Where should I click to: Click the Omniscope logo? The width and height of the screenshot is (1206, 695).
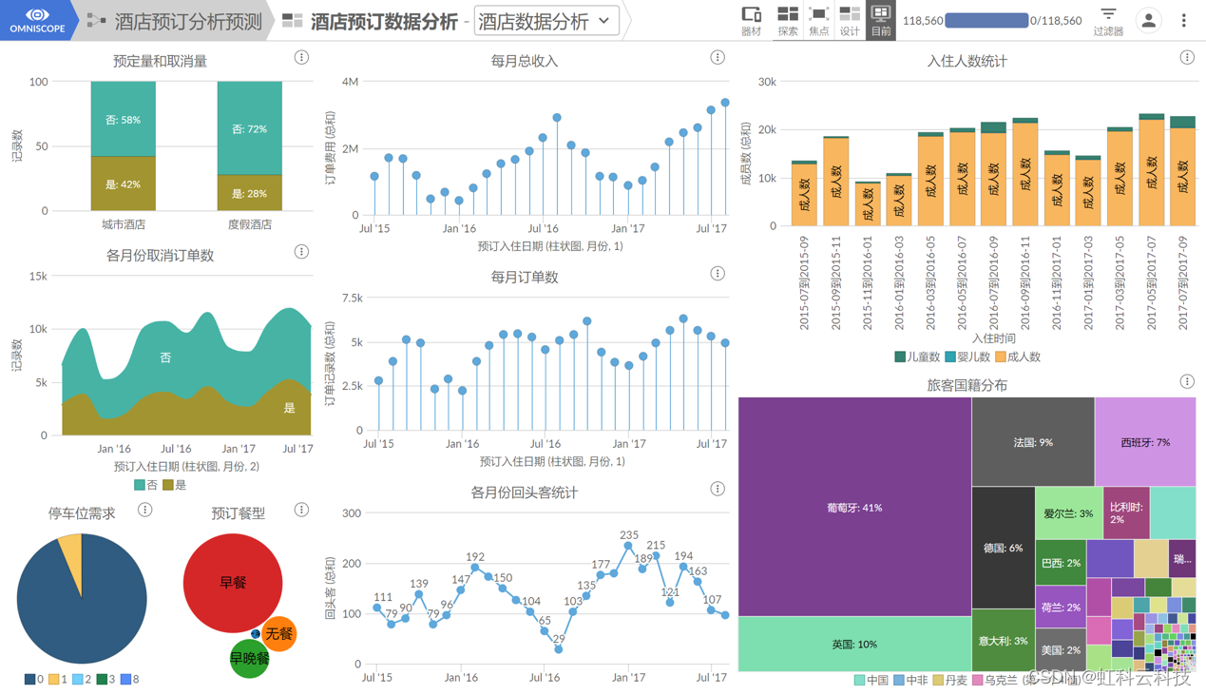pos(37,20)
